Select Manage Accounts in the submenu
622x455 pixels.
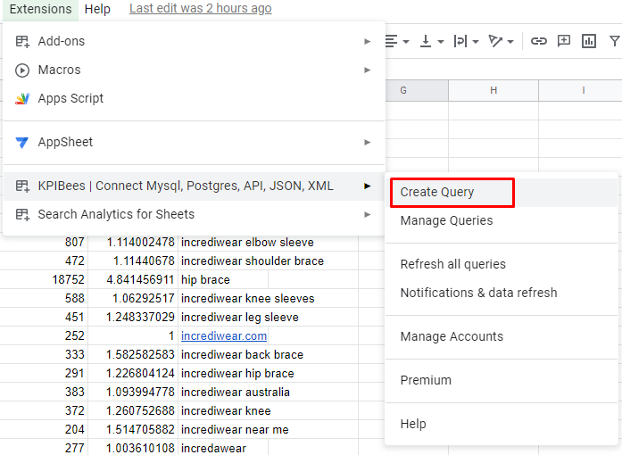(x=502, y=336)
